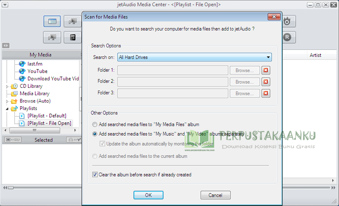Image resolution: width=339 pixels, height=206 pixels.
Task: Click the lower-row monitor display icon
Action: (x=52, y=37)
